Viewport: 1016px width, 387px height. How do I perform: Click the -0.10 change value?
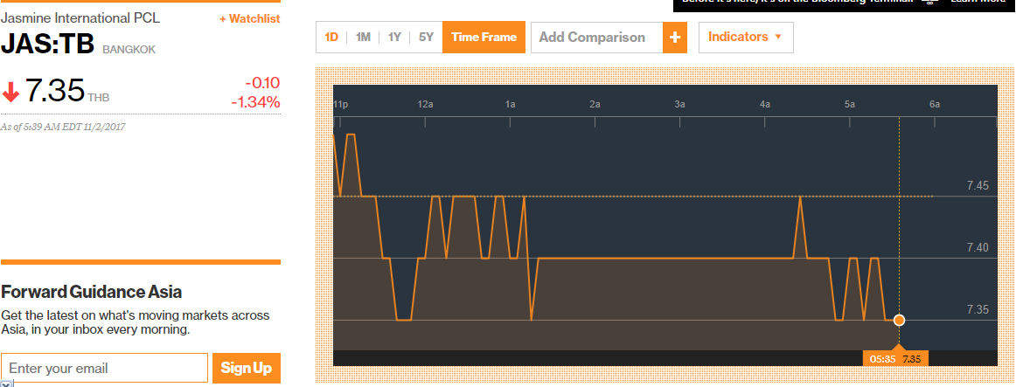[x=261, y=83]
